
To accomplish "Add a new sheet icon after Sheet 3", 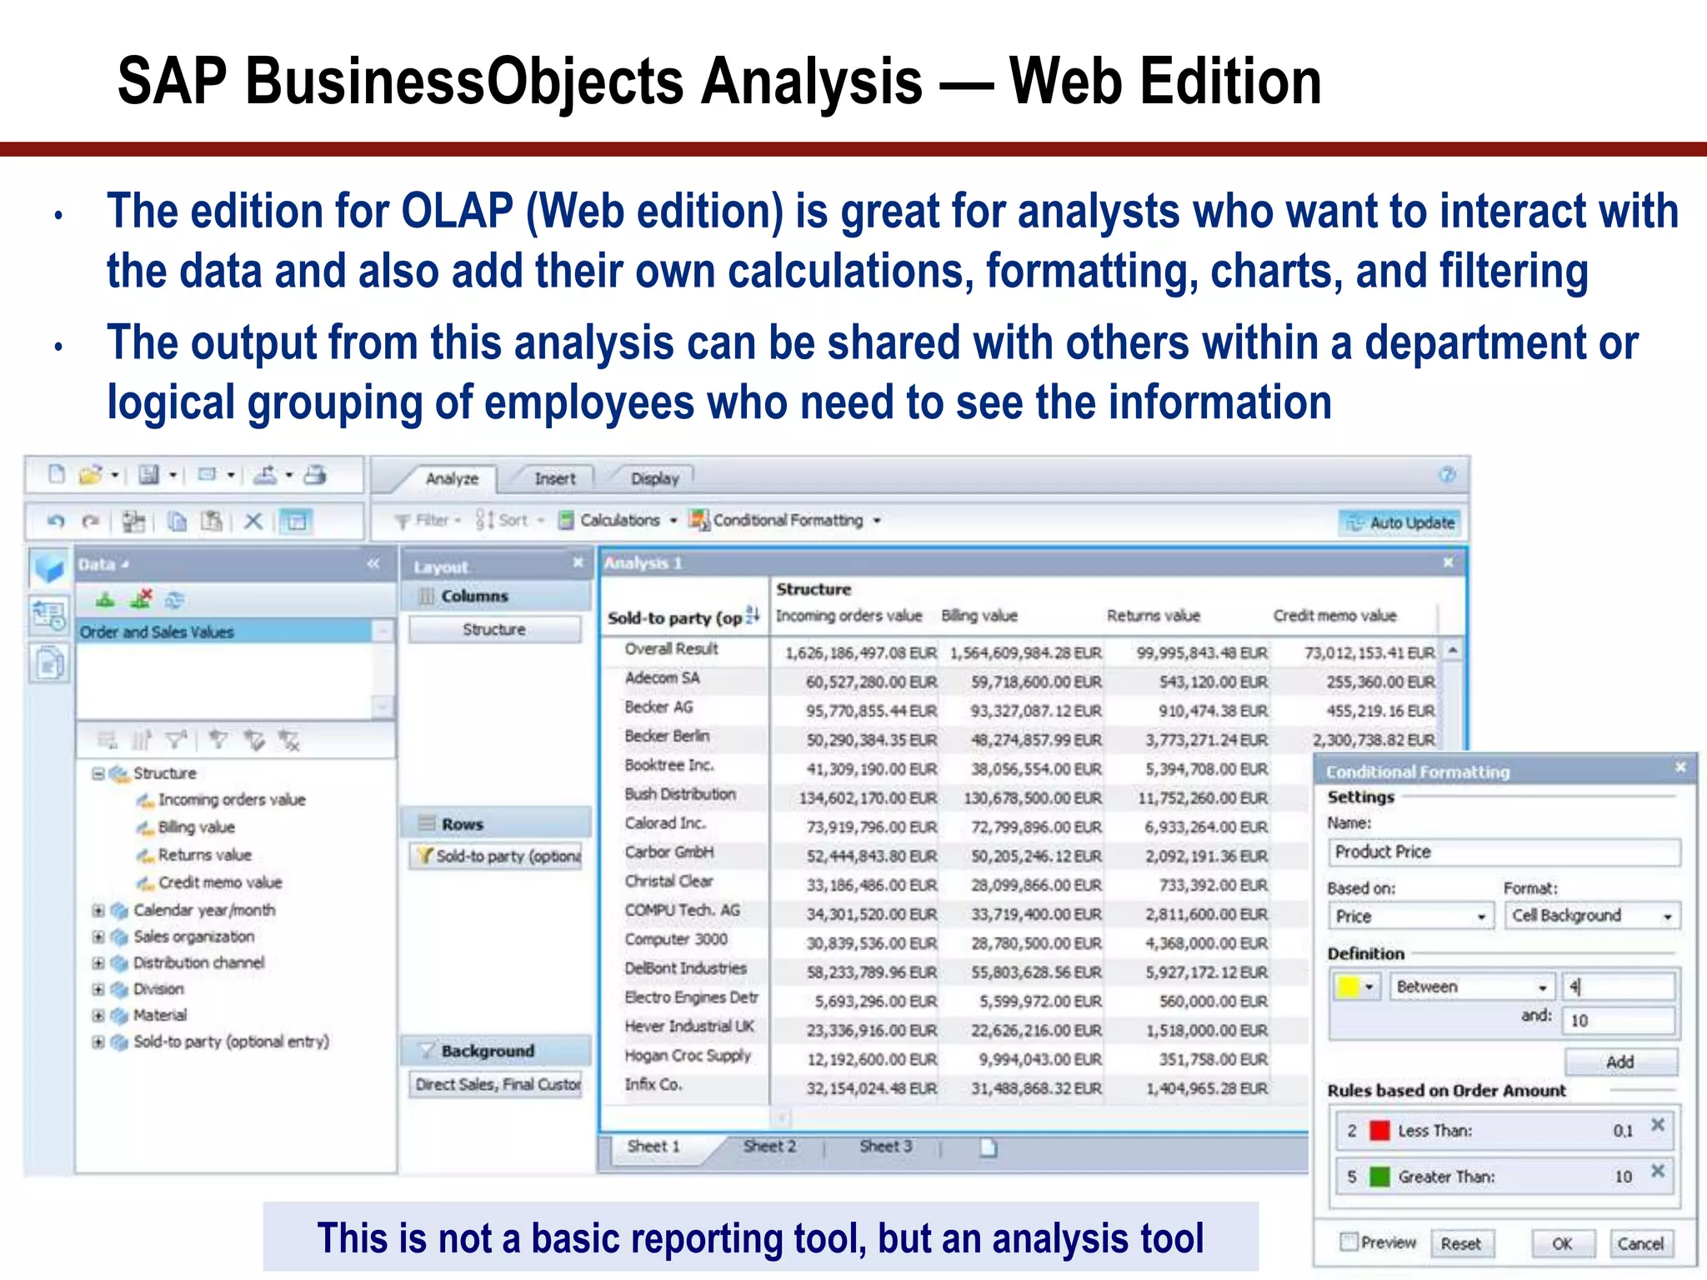I will pos(988,1147).
